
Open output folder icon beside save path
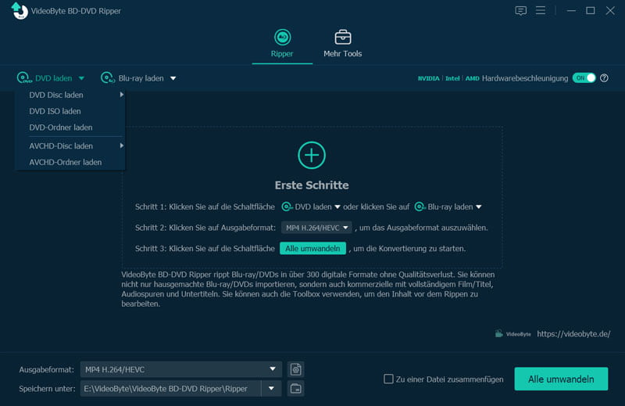pos(295,388)
